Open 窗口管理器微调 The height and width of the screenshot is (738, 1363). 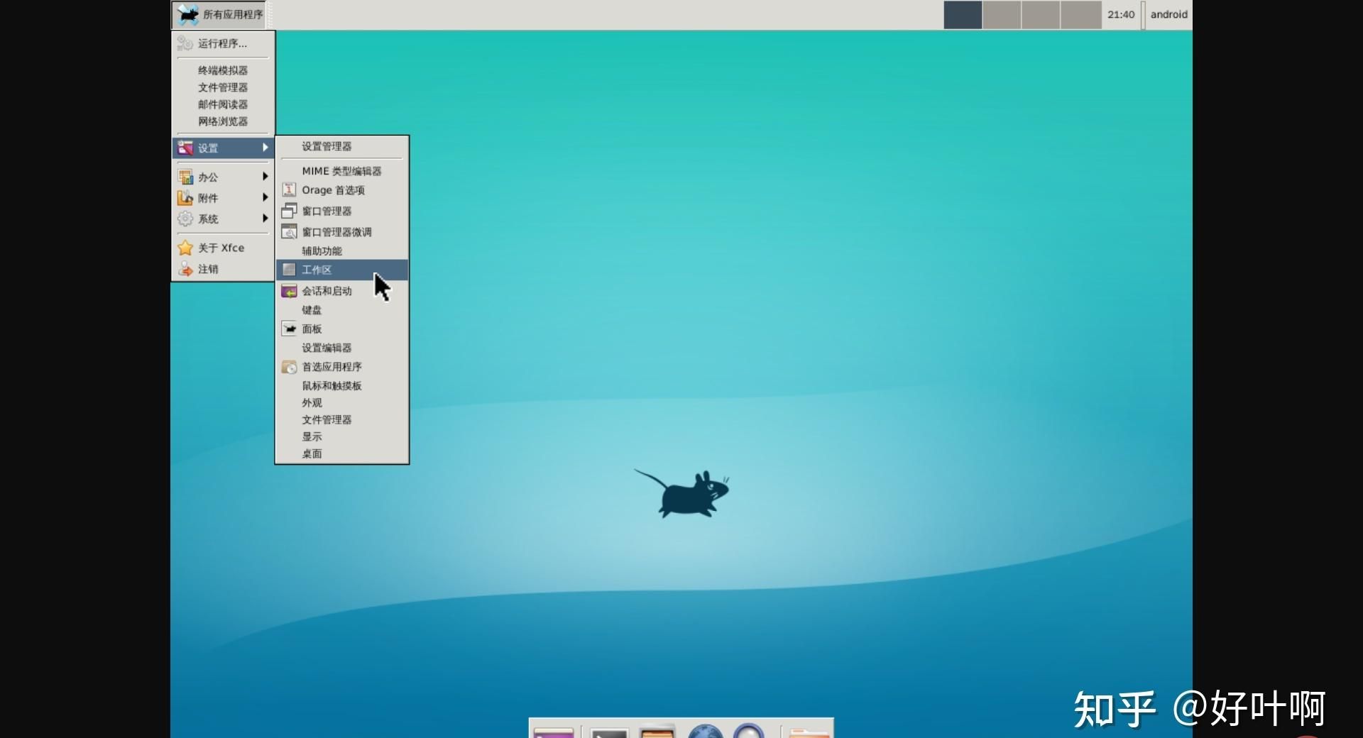coord(342,232)
